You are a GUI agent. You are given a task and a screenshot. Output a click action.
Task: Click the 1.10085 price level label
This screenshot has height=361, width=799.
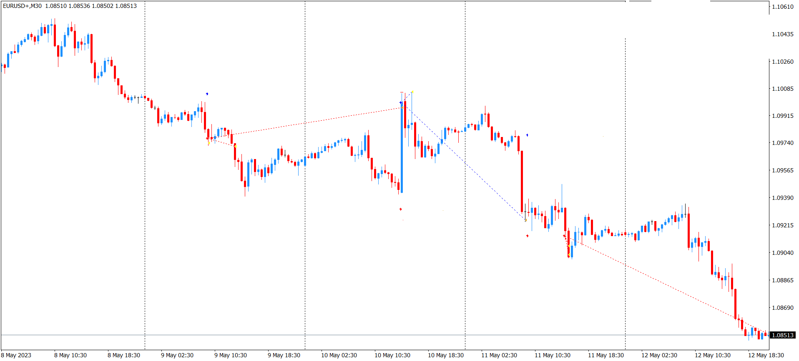pyautogui.click(x=783, y=89)
